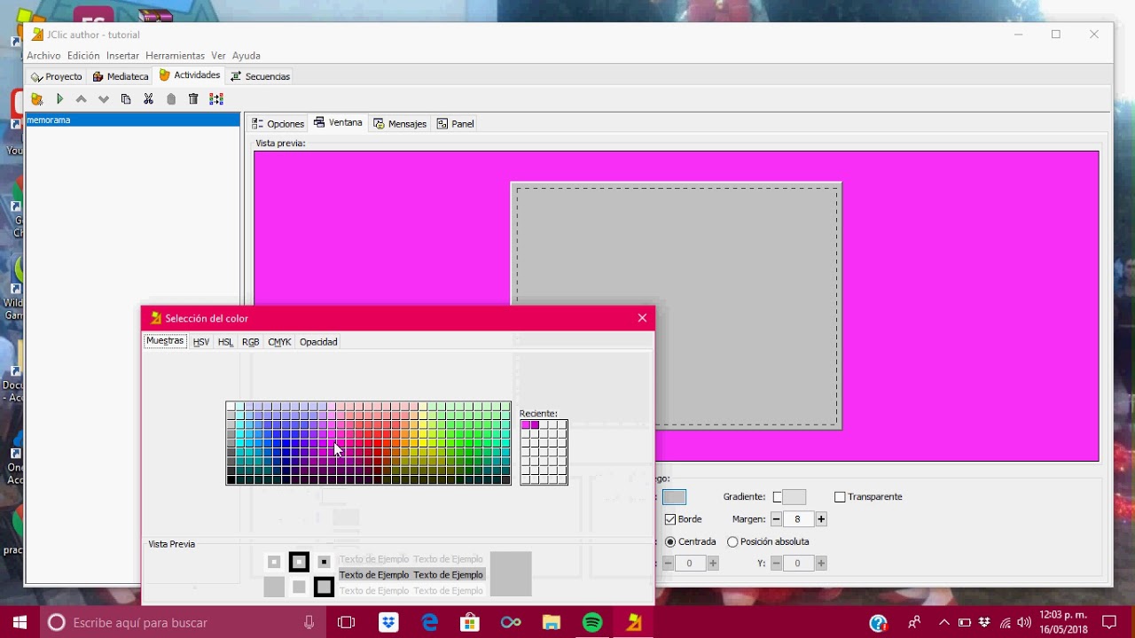Add new activity with the toolbar icon
This screenshot has height=638, width=1135.
tap(37, 99)
